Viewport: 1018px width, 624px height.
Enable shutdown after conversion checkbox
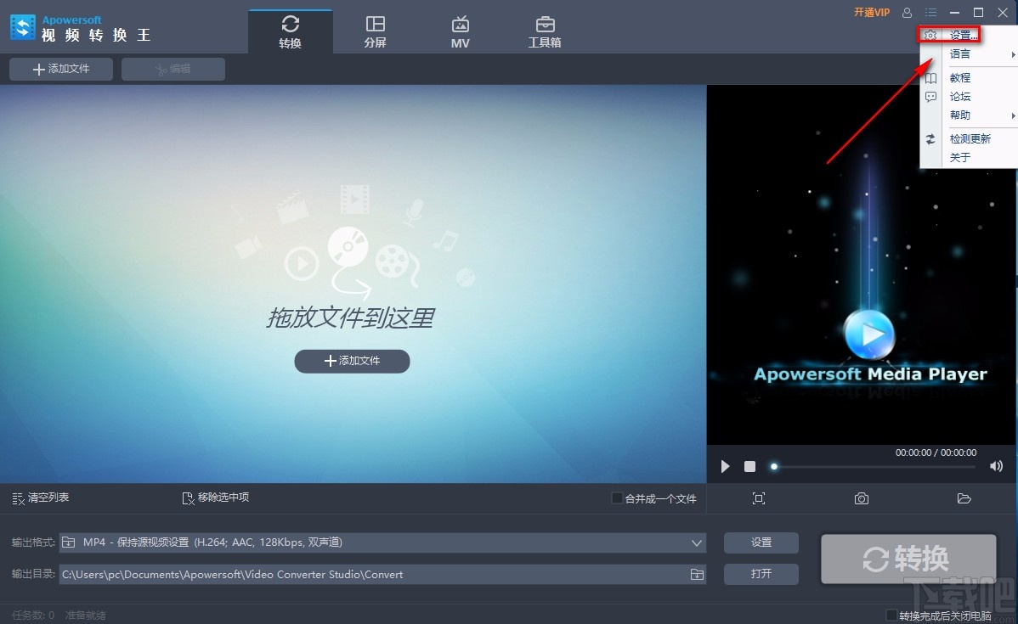(x=892, y=615)
